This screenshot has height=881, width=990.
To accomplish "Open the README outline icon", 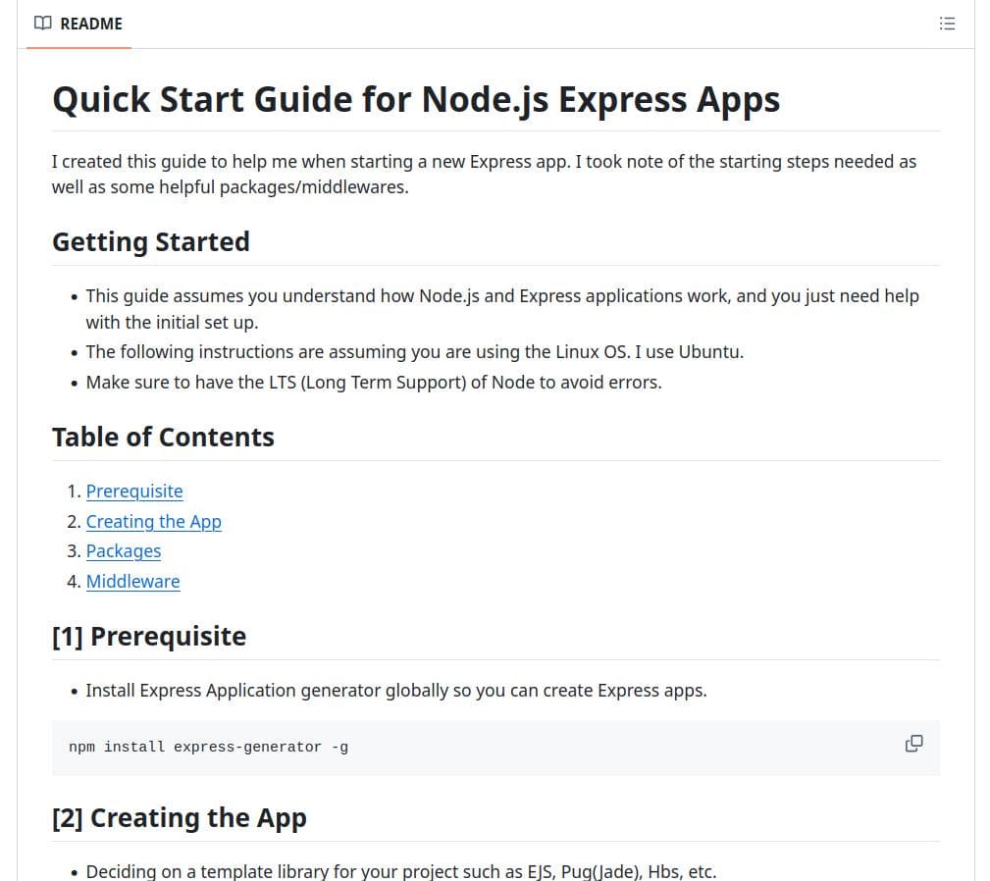I will [x=947, y=24].
